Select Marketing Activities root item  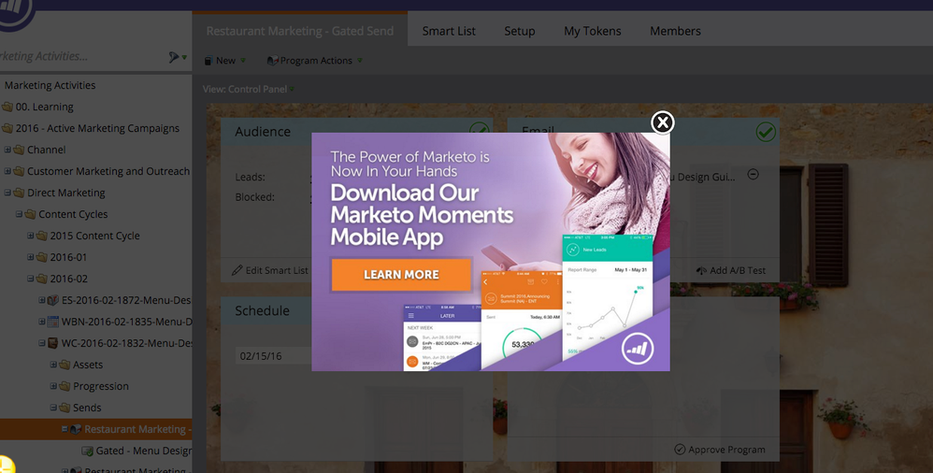point(50,85)
